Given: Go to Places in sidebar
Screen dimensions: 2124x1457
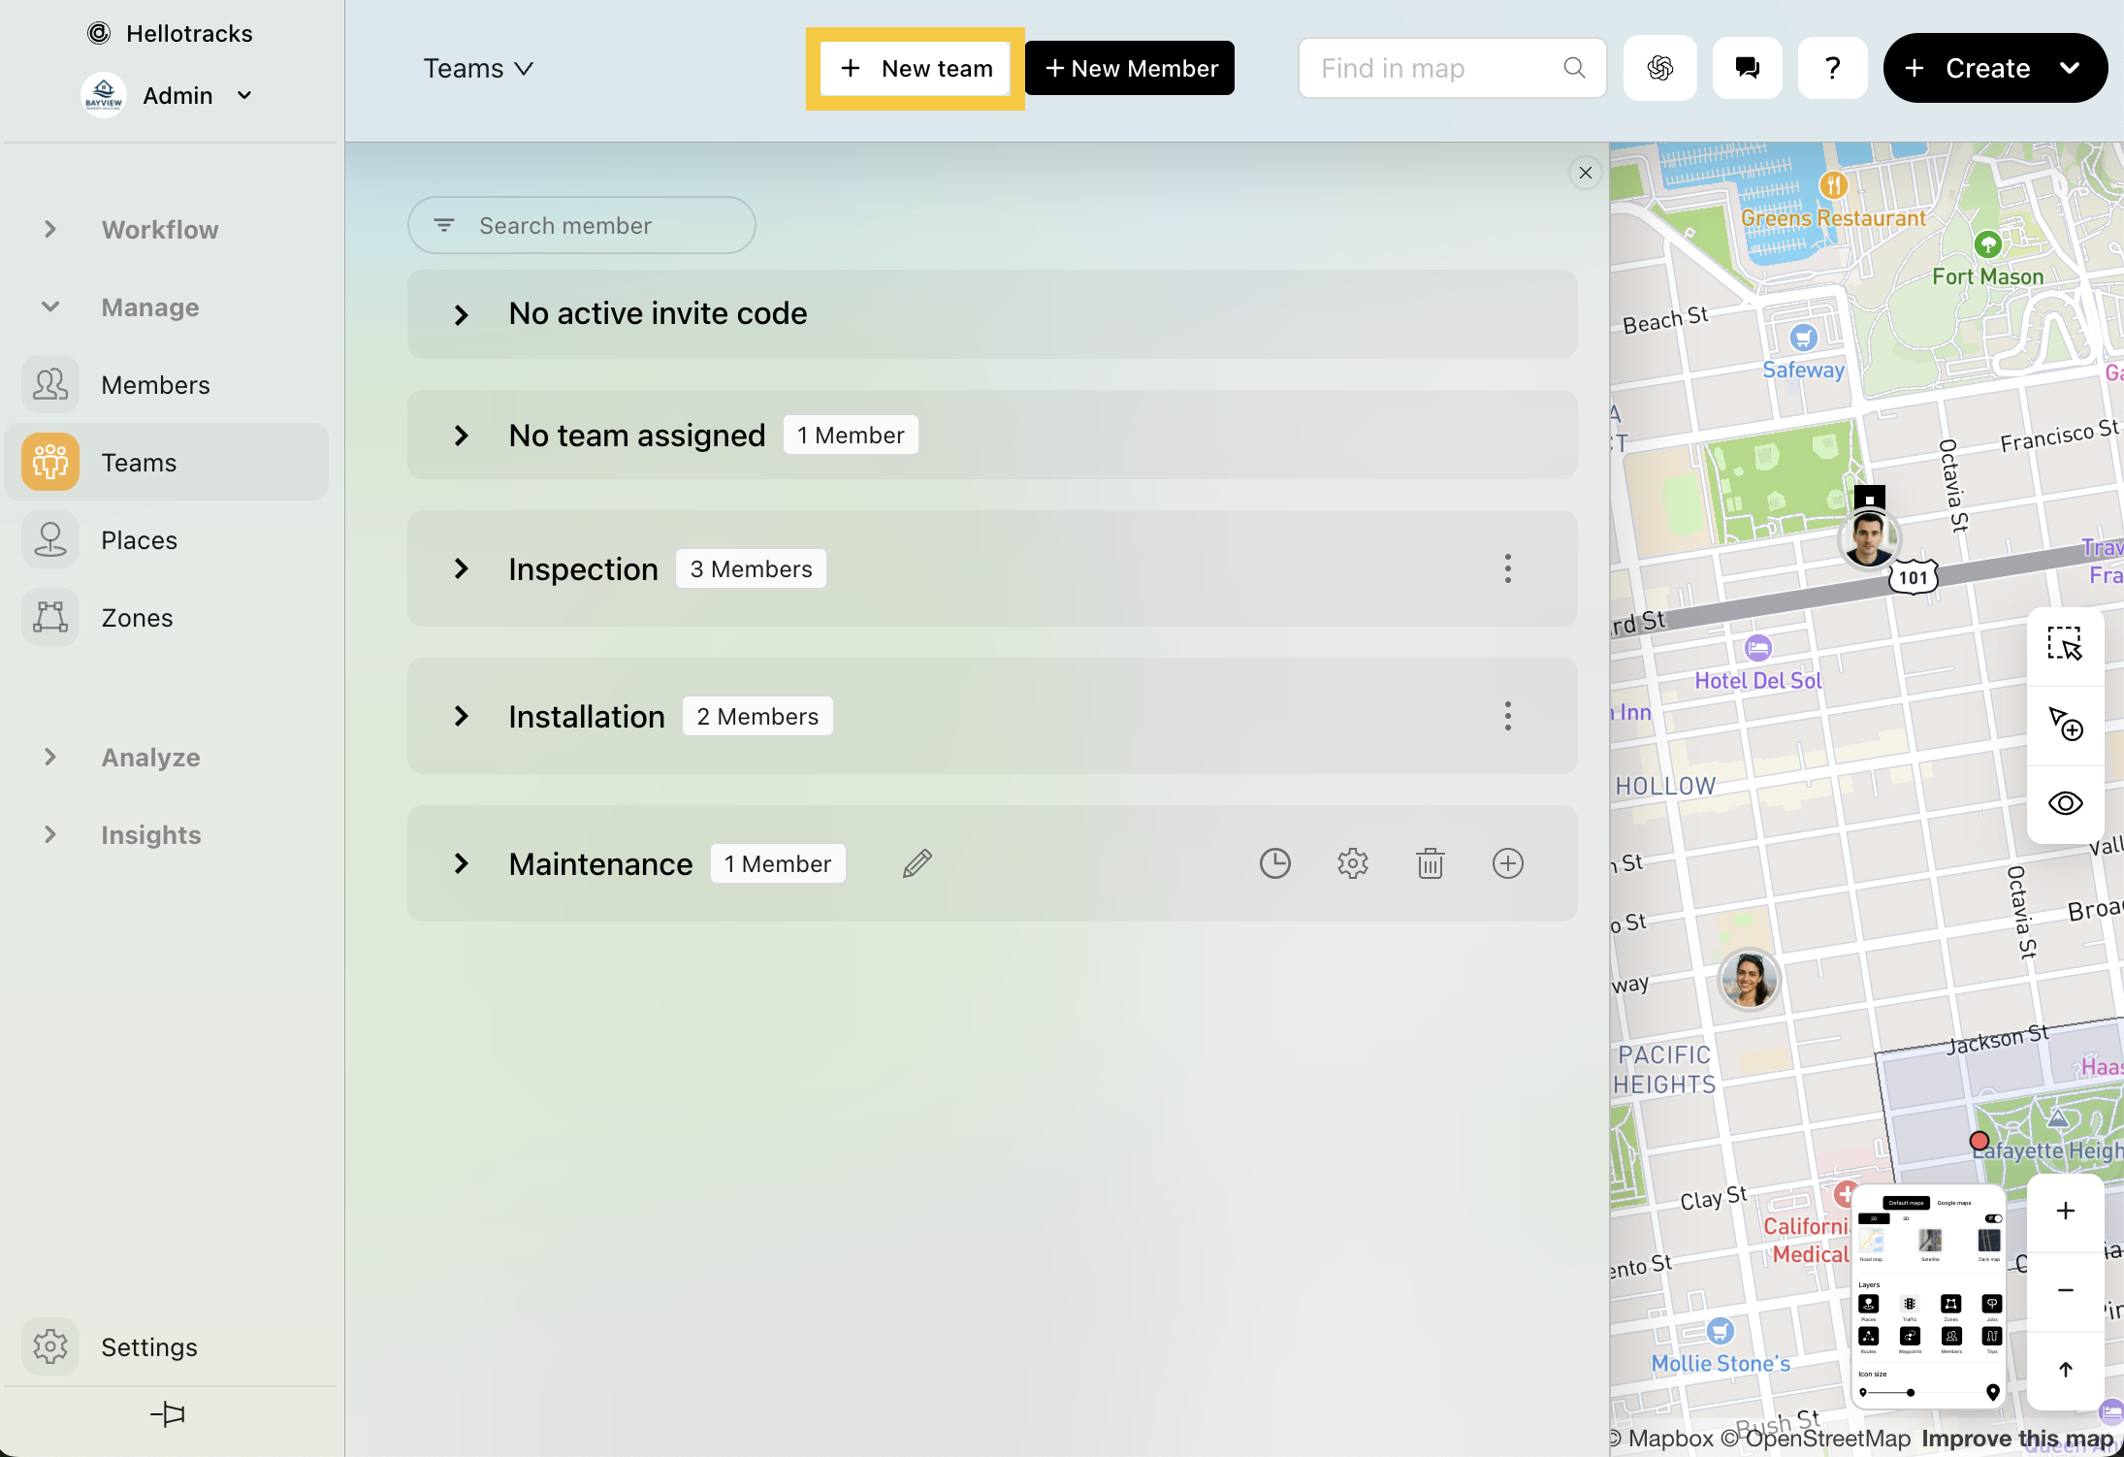Looking at the screenshot, I should click(167, 539).
